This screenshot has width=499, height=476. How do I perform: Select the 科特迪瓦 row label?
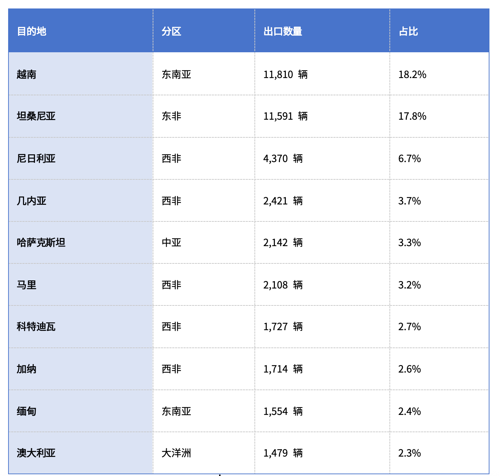coord(81,327)
